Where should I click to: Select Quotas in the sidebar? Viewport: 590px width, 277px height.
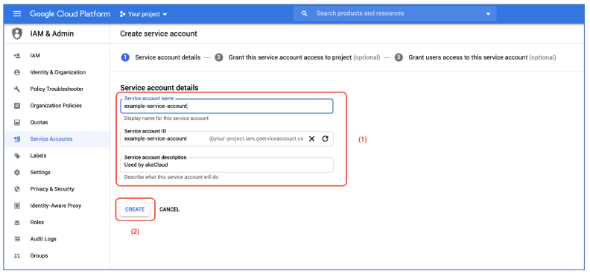click(39, 122)
